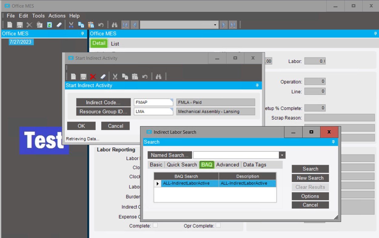Click the Indirect Code... button
The image size is (379, 238).
click(x=103, y=102)
